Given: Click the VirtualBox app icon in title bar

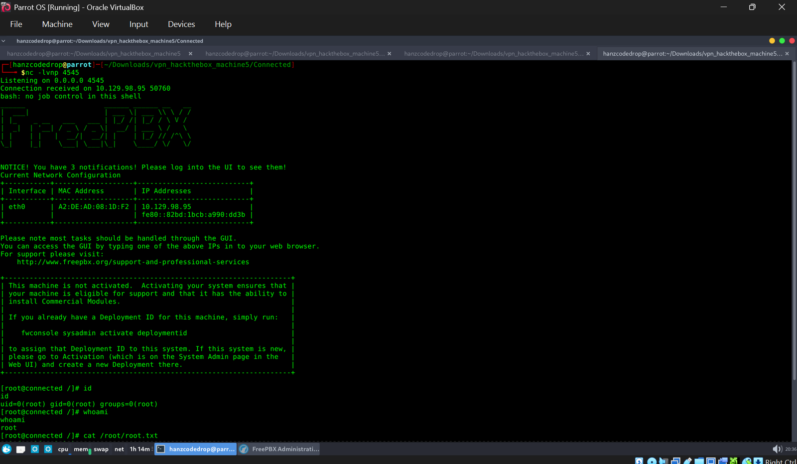Looking at the screenshot, I should point(6,7).
